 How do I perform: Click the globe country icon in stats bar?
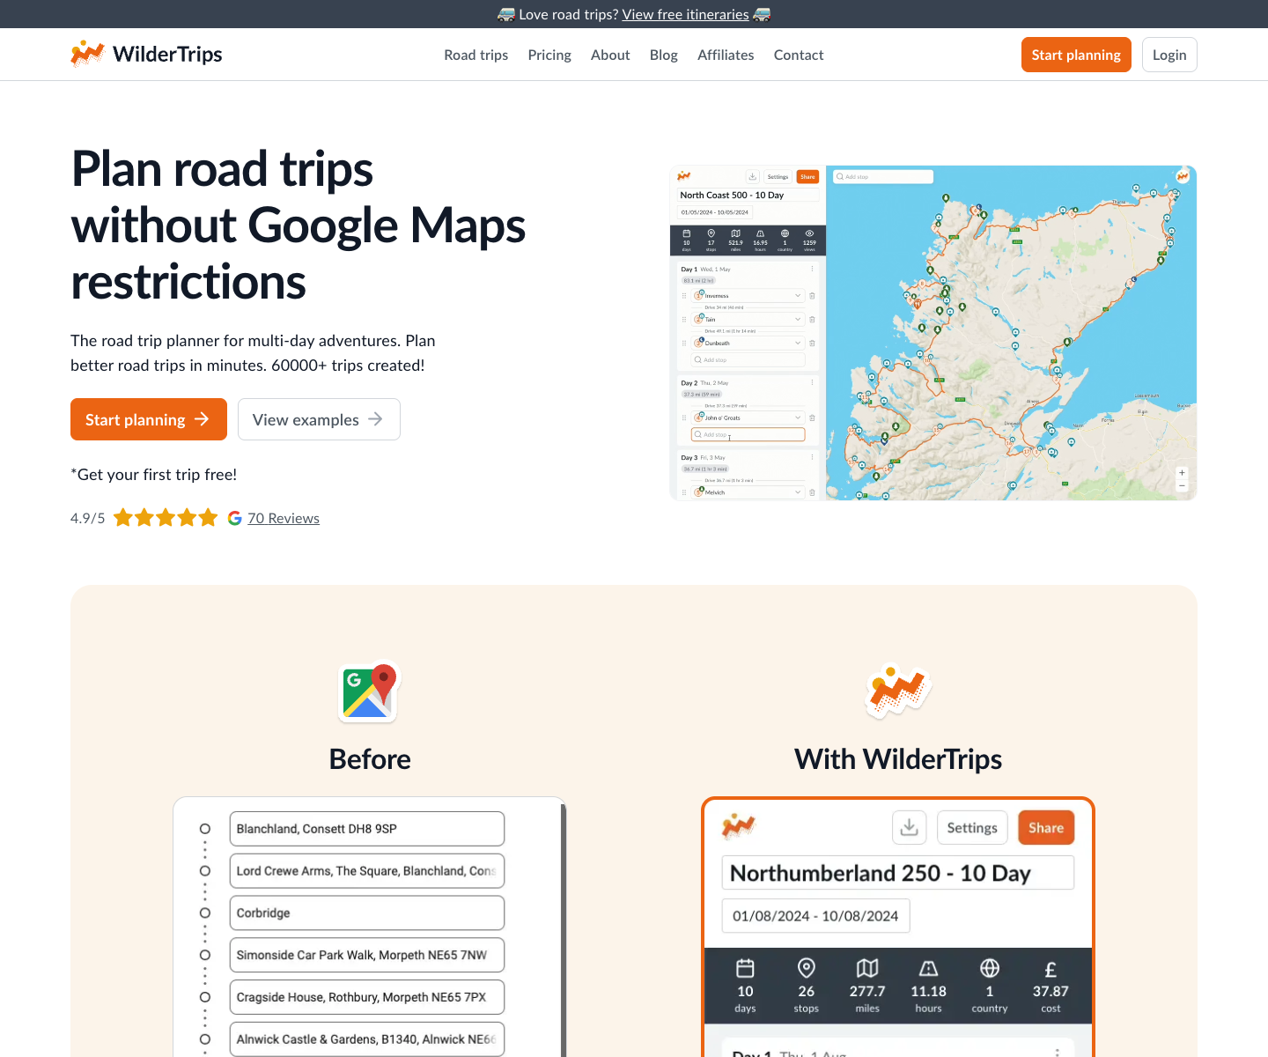pos(990,968)
